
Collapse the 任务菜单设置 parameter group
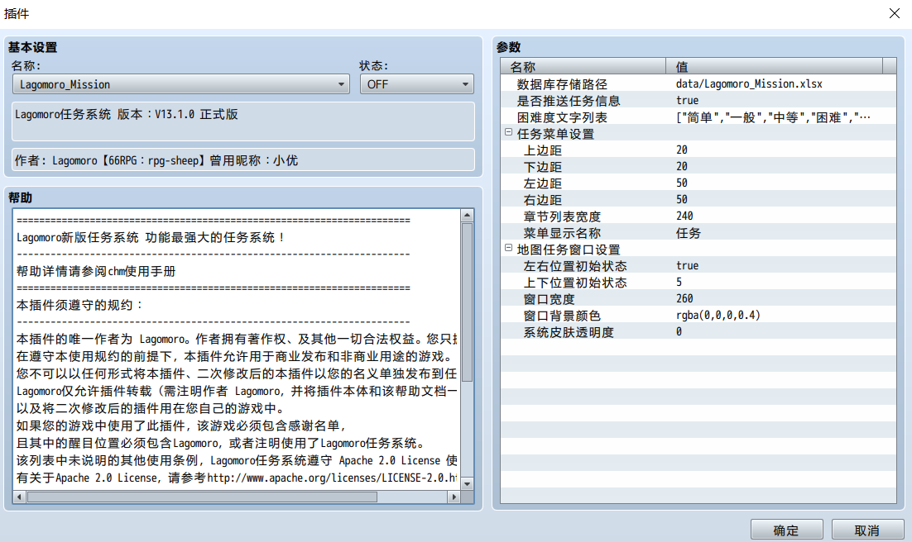(x=508, y=132)
